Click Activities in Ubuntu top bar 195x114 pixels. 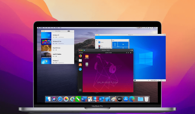click(x=81, y=53)
